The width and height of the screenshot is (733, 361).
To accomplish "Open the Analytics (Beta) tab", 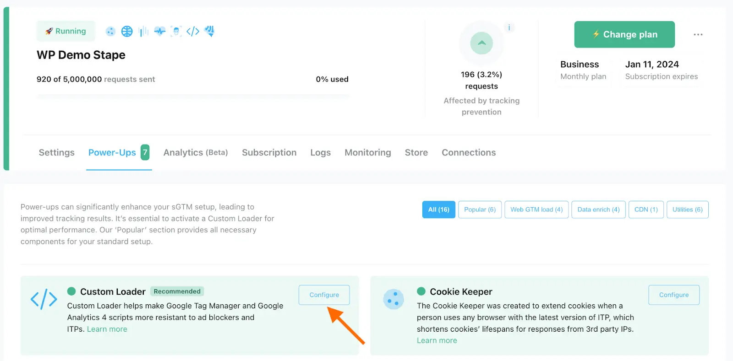I will tap(196, 152).
